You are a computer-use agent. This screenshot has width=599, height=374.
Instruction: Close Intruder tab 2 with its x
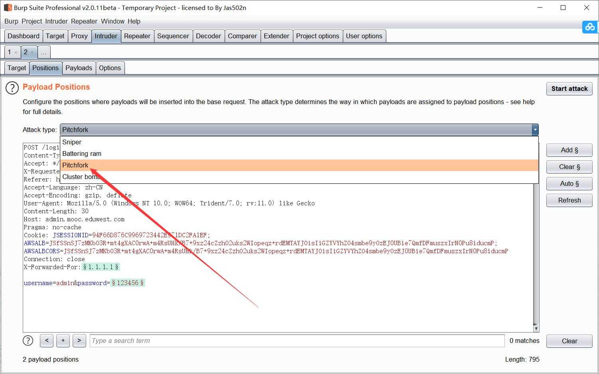tap(32, 52)
